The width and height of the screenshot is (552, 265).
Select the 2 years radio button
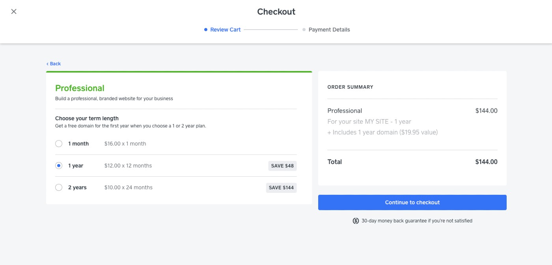tap(59, 187)
